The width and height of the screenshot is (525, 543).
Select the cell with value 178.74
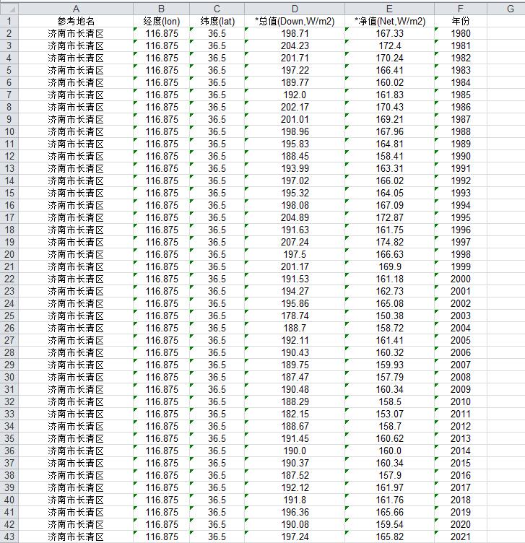[295, 316]
